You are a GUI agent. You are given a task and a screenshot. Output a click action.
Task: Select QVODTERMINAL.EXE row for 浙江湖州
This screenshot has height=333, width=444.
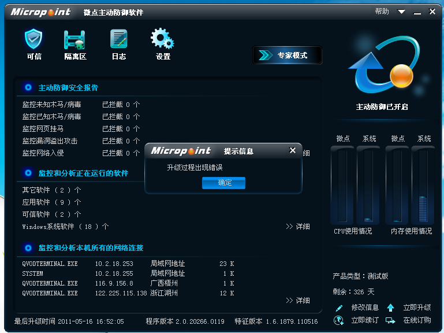[128, 293]
